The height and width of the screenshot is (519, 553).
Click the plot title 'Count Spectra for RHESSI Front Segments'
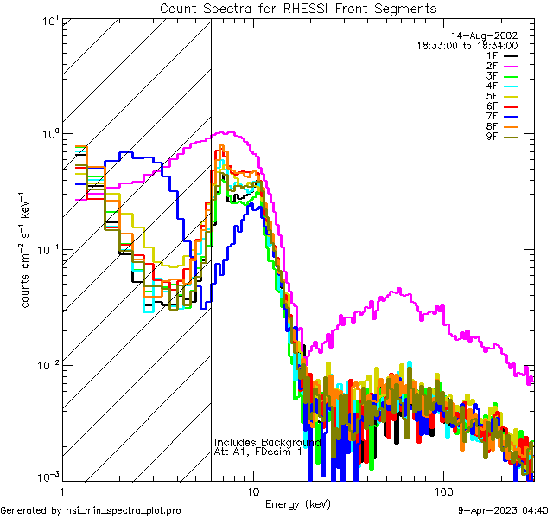[x=298, y=8]
